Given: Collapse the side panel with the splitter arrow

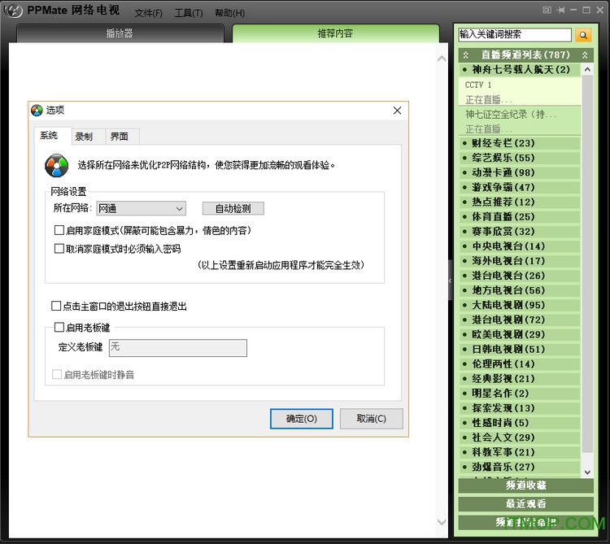Looking at the screenshot, I should pyautogui.click(x=450, y=281).
